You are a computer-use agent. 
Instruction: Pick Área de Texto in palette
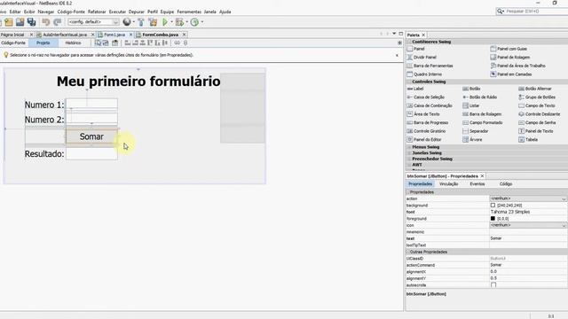[423, 114]
